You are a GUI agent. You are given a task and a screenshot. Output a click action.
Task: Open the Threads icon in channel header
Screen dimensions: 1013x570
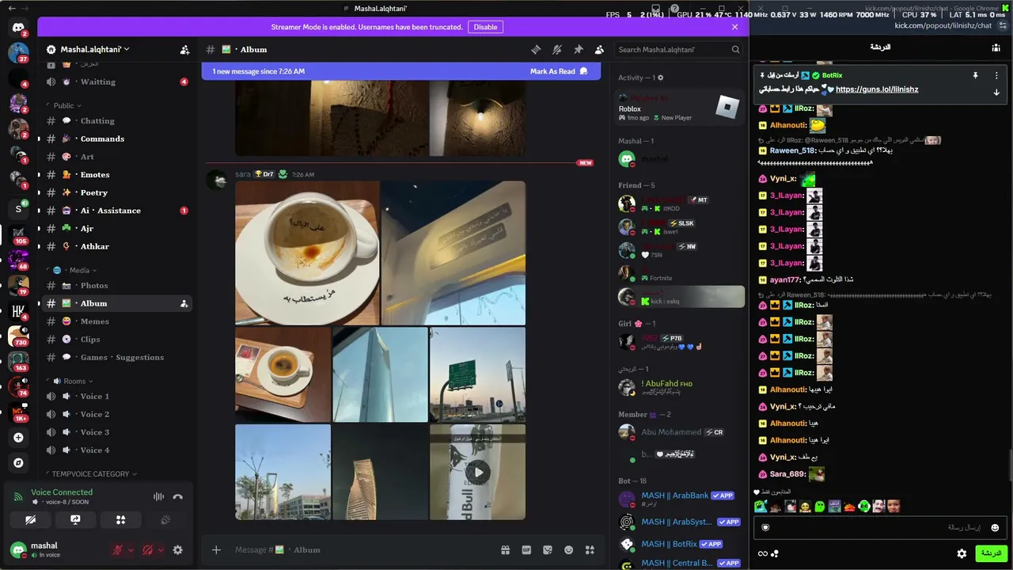[536, 49]
